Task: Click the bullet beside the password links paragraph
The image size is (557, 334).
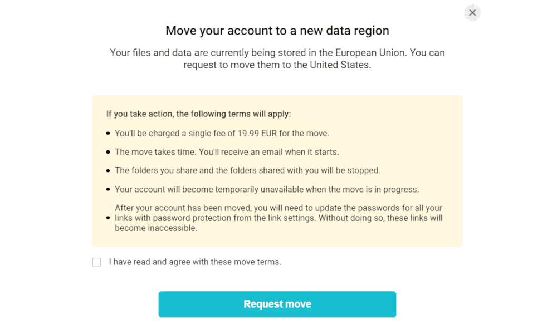Action: point(108,218)
